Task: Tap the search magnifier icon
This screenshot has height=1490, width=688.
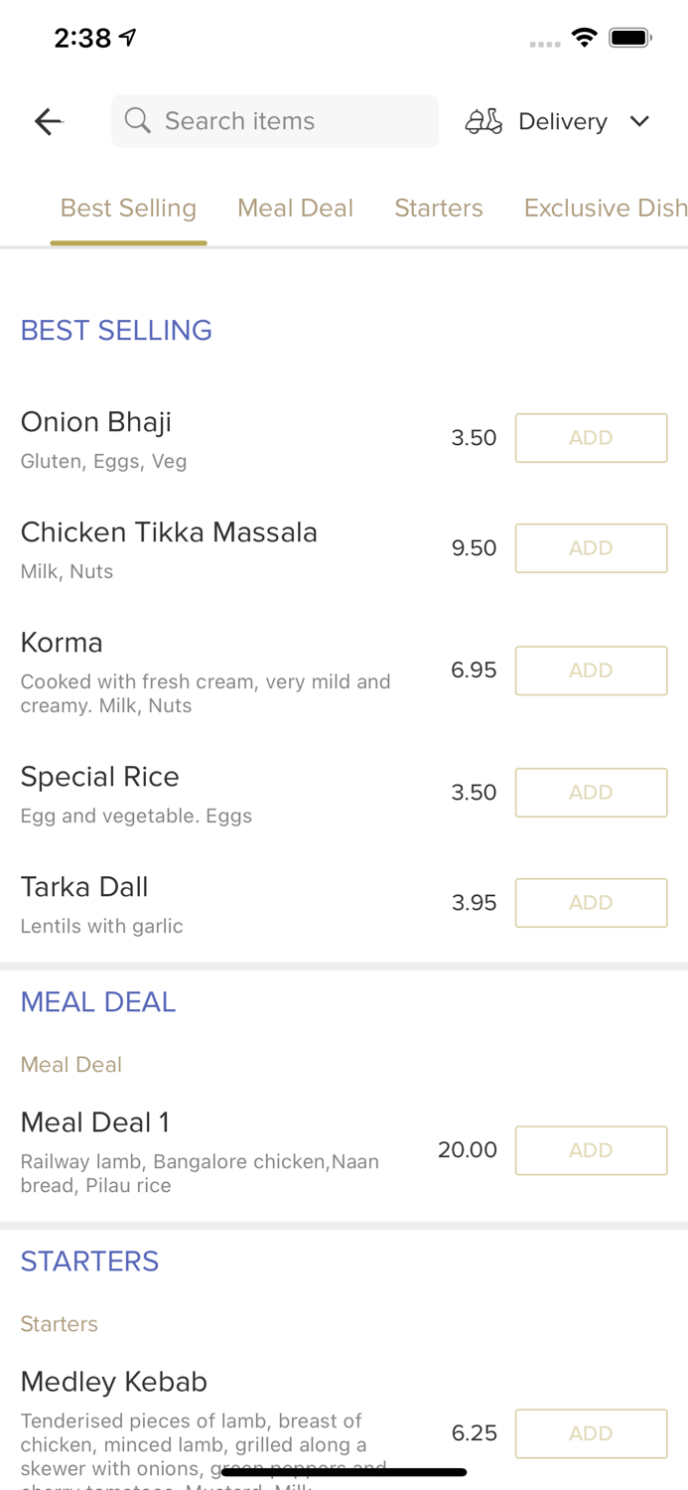Action: point(138,121)
